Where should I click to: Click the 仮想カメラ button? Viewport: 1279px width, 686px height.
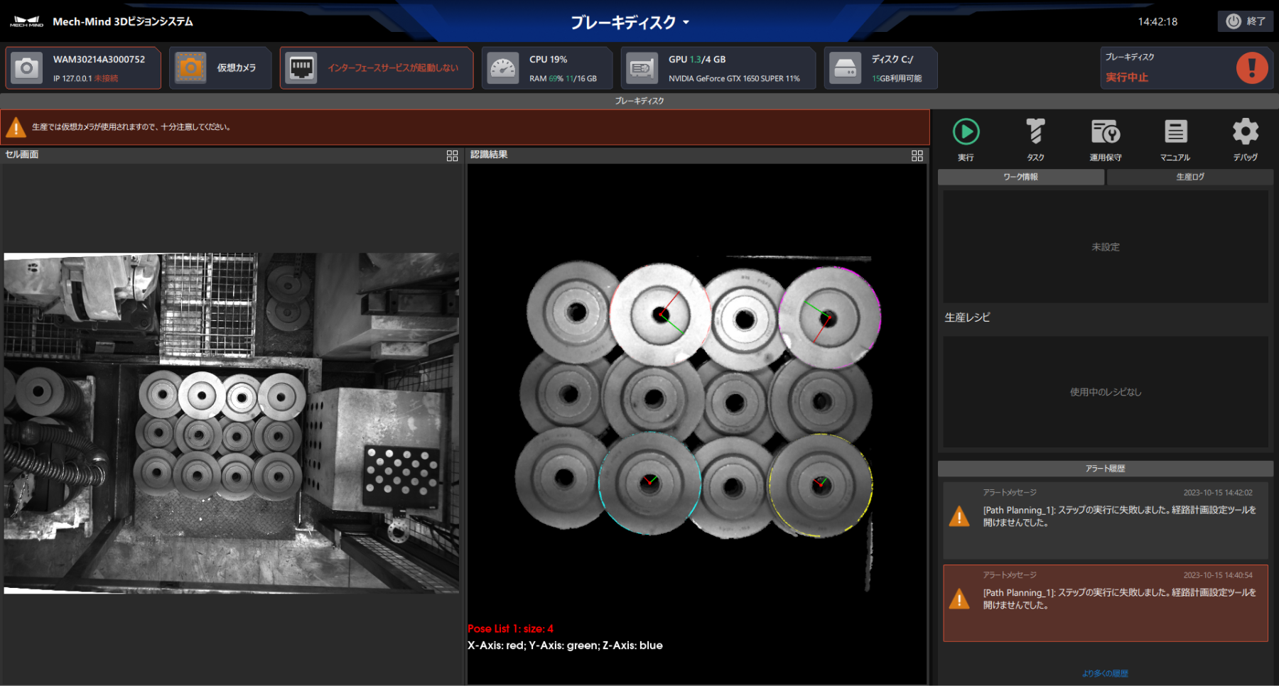coord(220,68)
